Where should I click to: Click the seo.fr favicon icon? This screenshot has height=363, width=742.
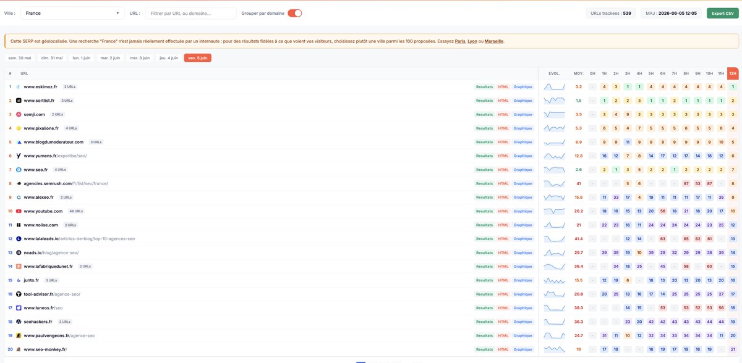pyautogui.click(x=19, y=170)
